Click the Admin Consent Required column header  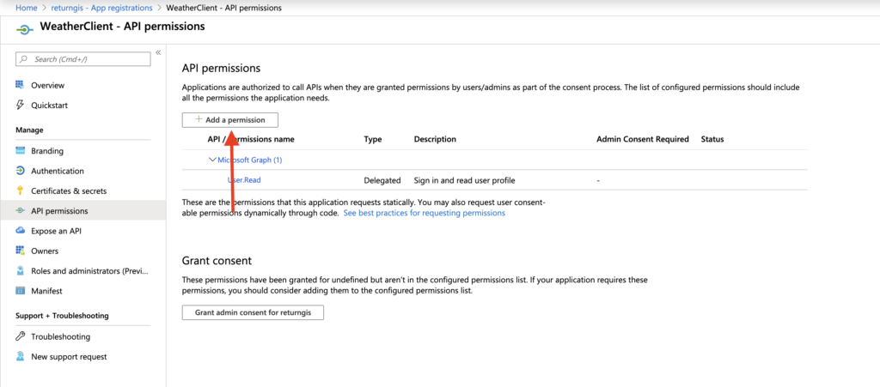(643, 139)
